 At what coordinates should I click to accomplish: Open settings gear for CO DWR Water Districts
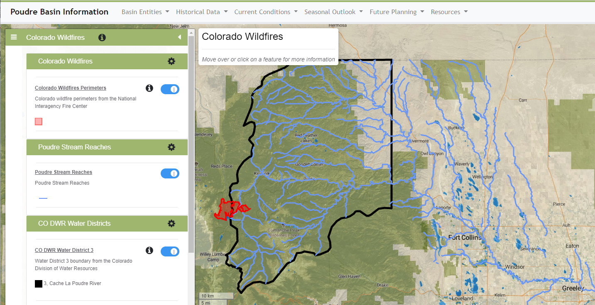[171, 223]
